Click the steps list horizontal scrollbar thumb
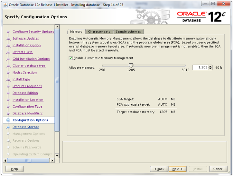 click(x=28, y=161)
